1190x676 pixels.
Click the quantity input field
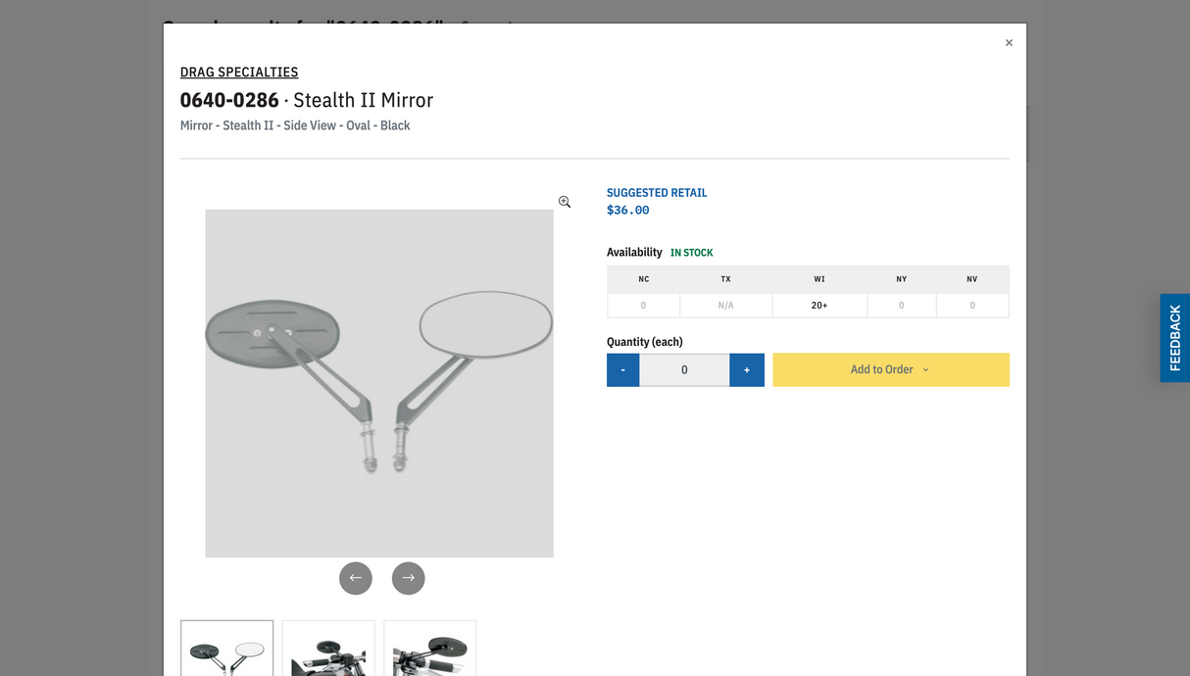(x=684, y=370)
